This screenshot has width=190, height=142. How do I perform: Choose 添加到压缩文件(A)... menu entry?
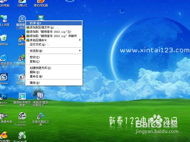point(54,27)
